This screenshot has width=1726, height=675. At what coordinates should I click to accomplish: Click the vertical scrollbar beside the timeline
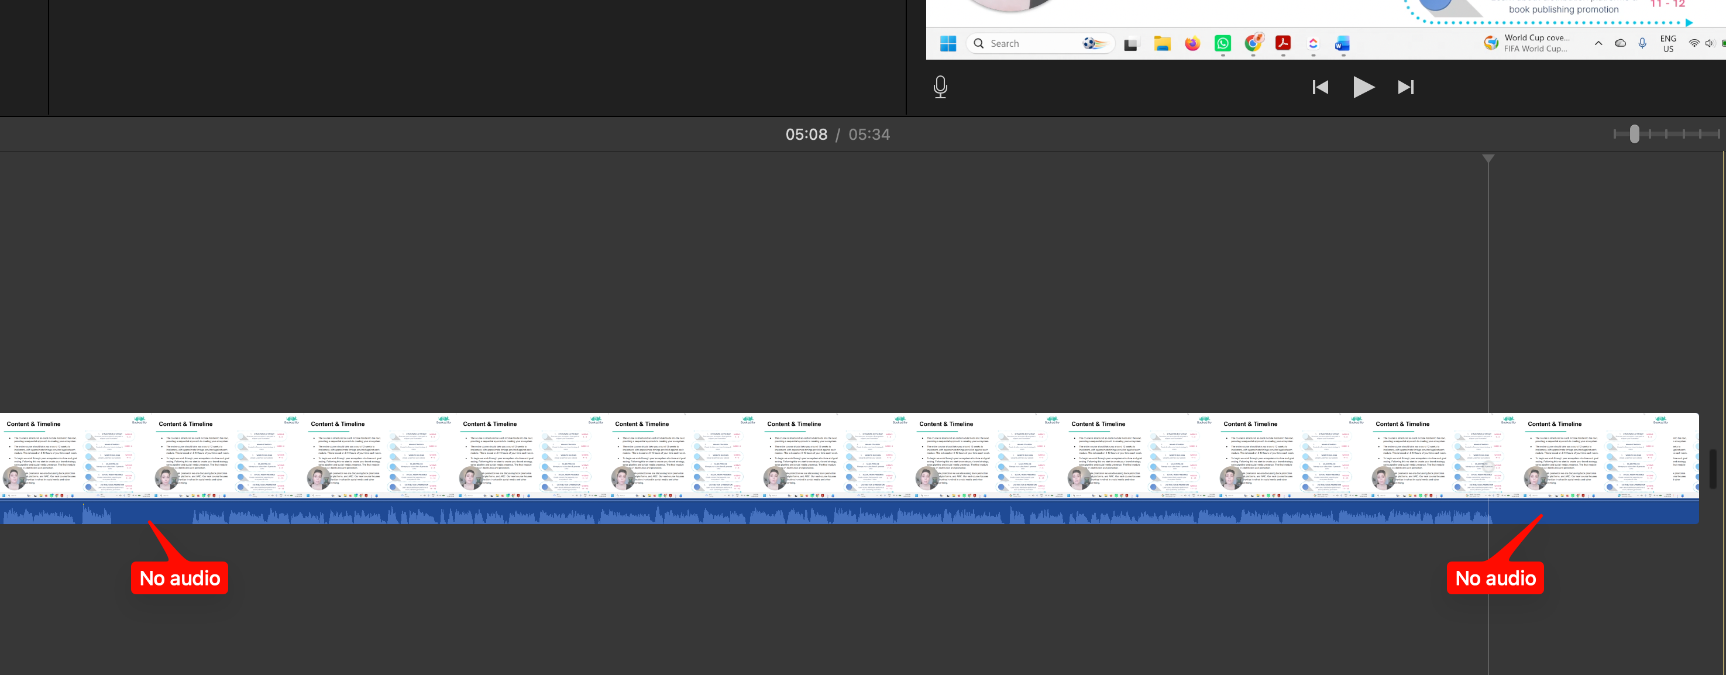(1713, 469)
